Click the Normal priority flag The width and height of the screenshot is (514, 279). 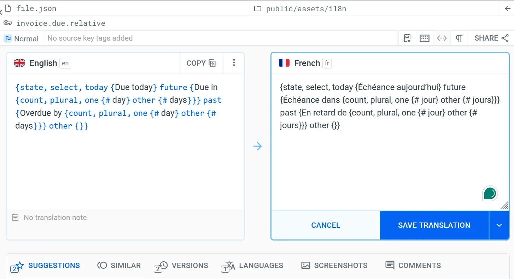pos(21,38)
